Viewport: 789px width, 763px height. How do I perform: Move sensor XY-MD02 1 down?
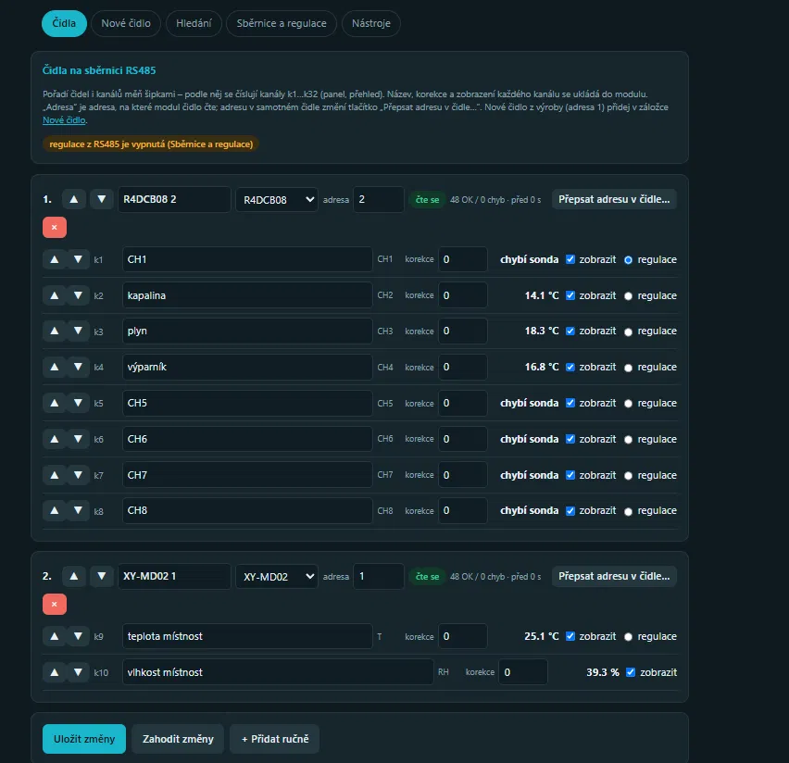pyautogui.click(x=101, y=576)
